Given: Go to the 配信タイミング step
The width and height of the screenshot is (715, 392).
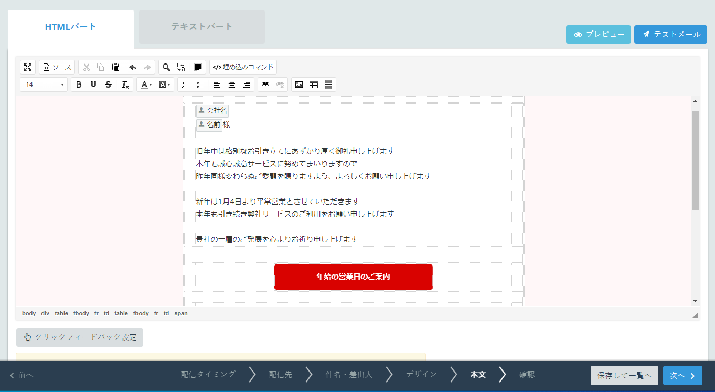Looking at the screenshot, I should 208,374.
